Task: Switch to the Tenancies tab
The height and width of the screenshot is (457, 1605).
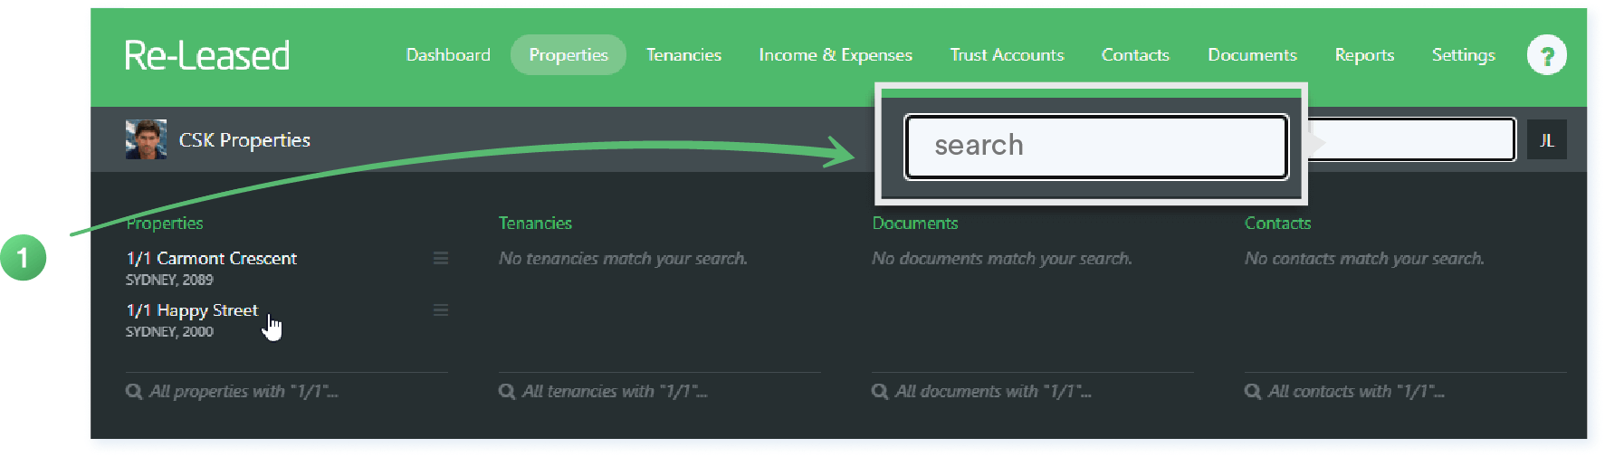Action: [x=683, y=55]
